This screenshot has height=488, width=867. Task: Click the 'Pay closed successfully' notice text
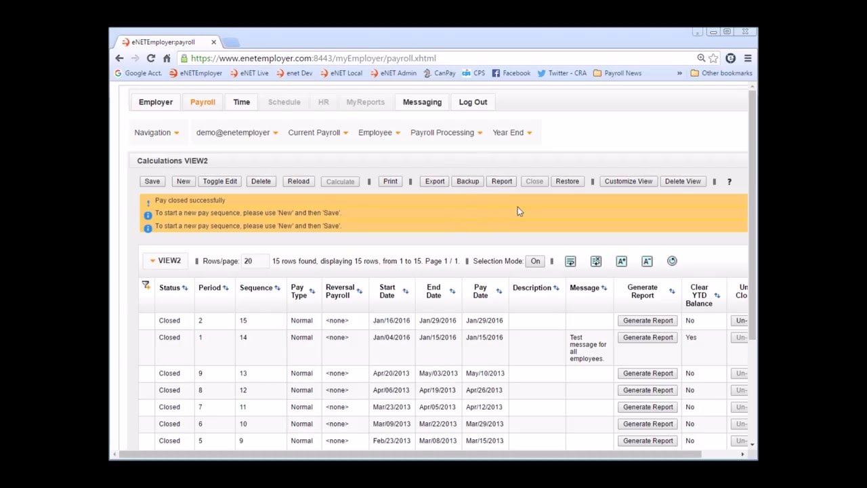click(x=190, y=201)
